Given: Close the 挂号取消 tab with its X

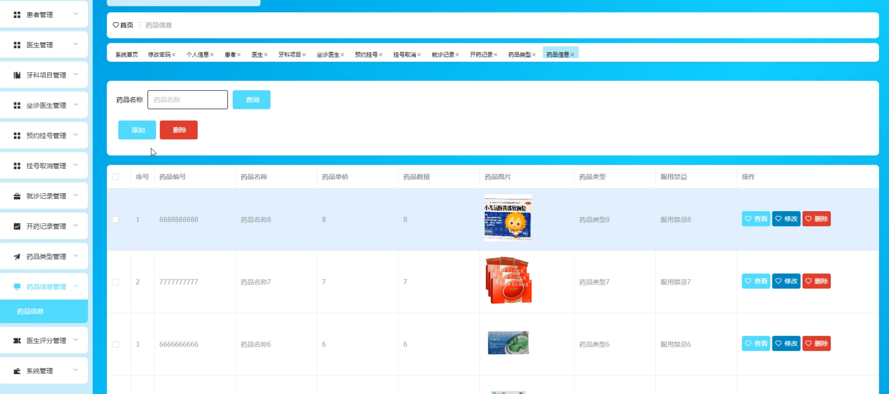Looking at the screenshot, I should (x=419, y=55).
